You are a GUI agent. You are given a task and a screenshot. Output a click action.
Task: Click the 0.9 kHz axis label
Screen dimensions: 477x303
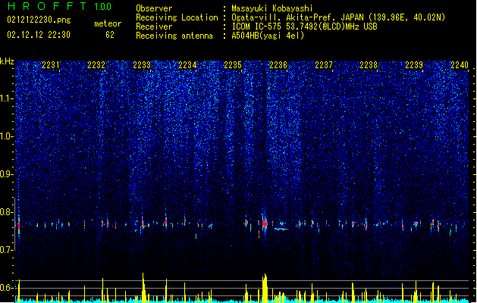coord(7,174)
